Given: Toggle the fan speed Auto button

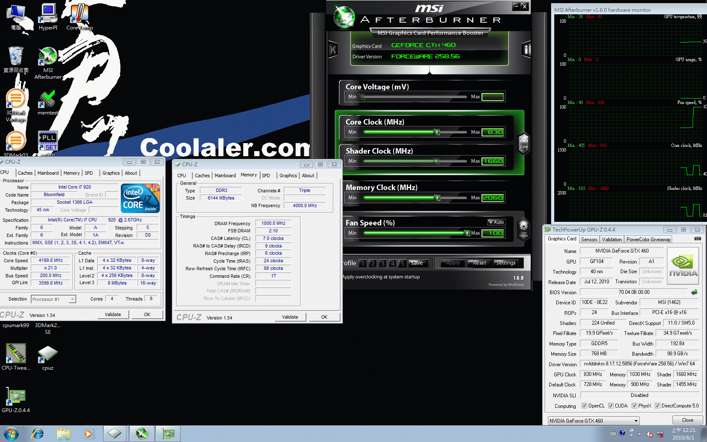Looking at the screenshot, I should (496, 222).
